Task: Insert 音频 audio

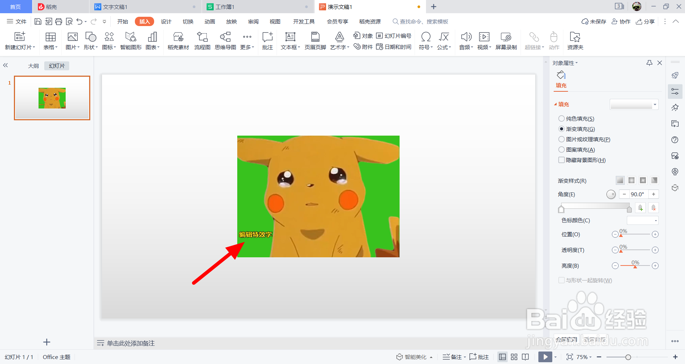Action: coord(466,41)
